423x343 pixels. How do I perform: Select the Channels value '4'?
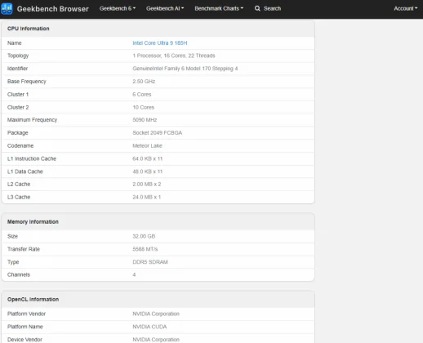134,274
